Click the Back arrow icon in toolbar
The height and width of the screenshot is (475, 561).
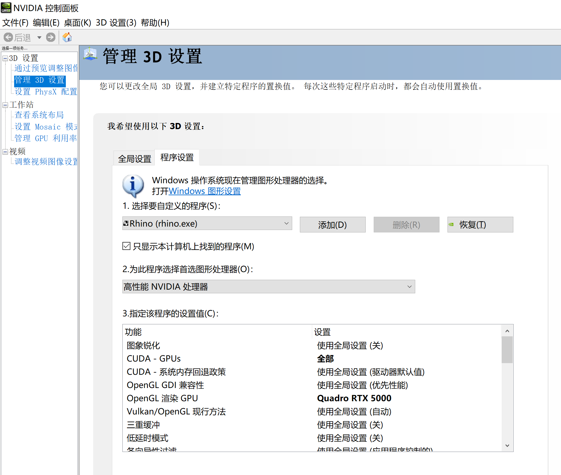click(x=8, y=38)
